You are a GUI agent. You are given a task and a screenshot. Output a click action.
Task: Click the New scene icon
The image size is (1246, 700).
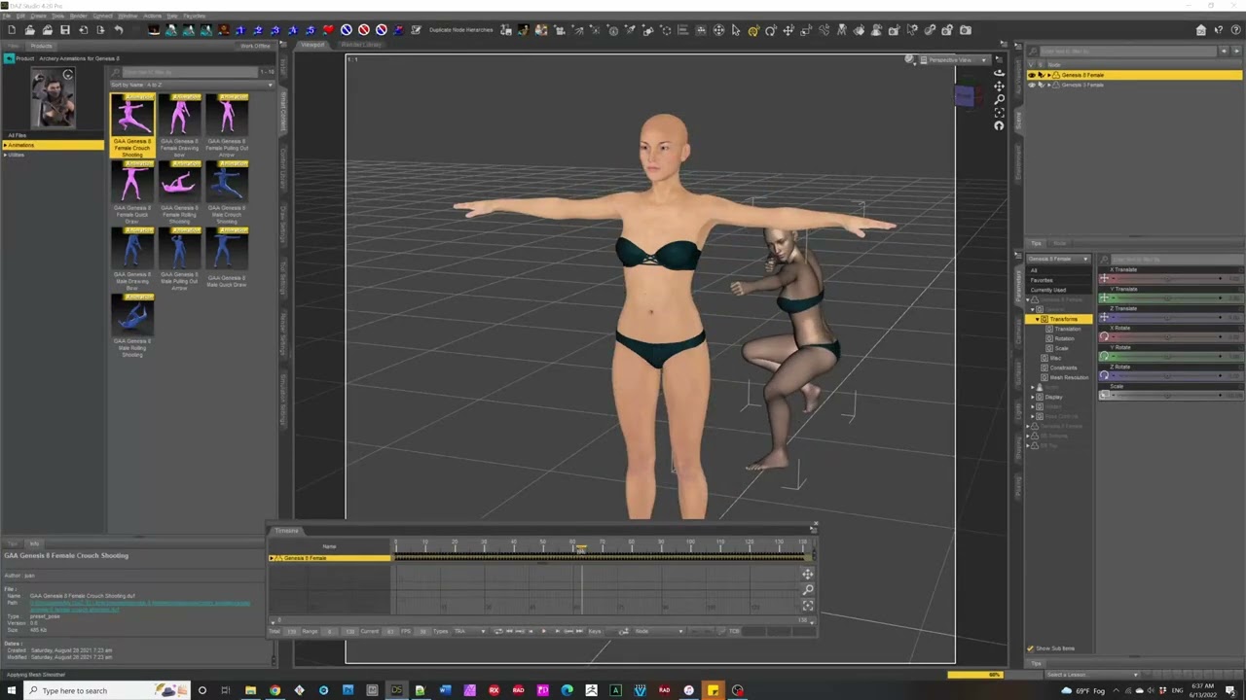click(12, 30)
